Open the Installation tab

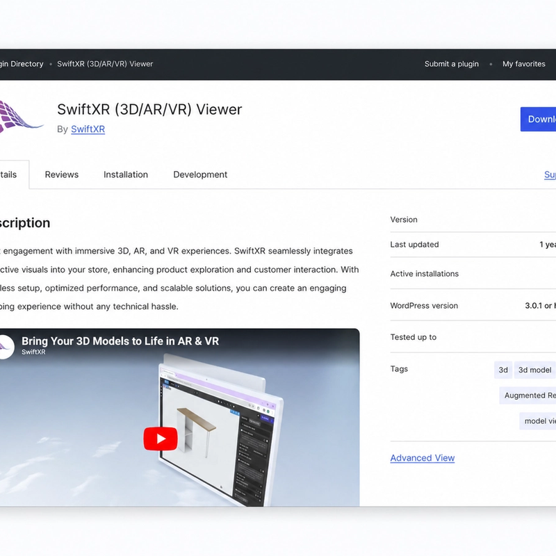pos(126,174)
